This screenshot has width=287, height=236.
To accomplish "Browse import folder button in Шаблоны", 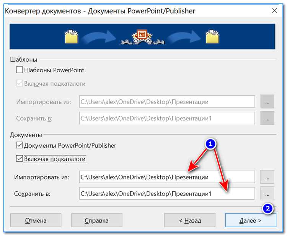I will point(267,101).
